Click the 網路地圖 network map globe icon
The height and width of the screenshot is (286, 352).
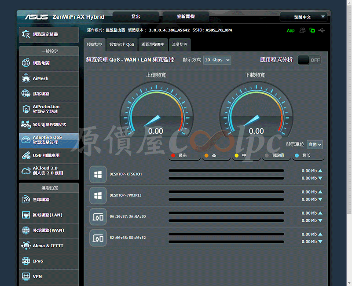(x=26, y=62)
